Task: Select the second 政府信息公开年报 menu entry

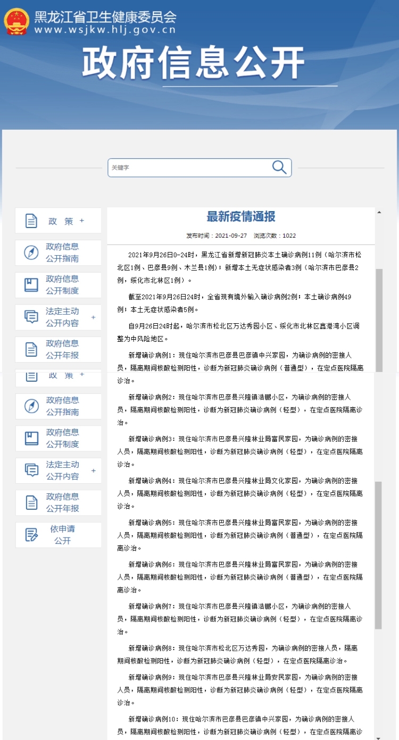Action: (x=62, y=502)
